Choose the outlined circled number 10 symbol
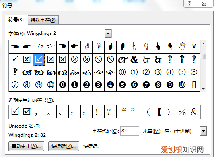The height and width of the screenshot is (157, 214). [51, 85]
